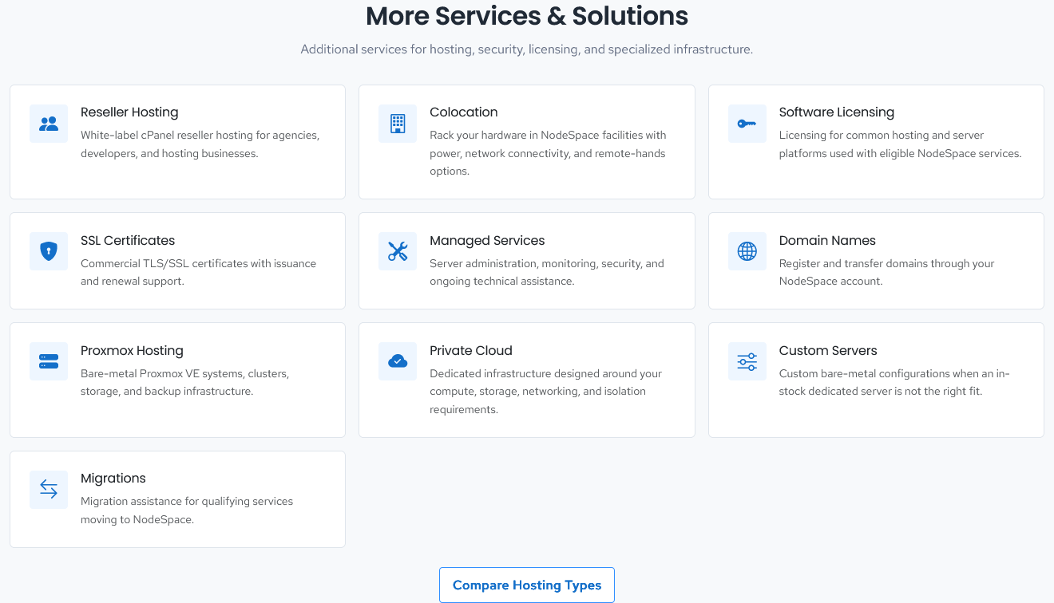Open the Migrations title link
This screenshot has width=1054, height=603.
[113, 478]
